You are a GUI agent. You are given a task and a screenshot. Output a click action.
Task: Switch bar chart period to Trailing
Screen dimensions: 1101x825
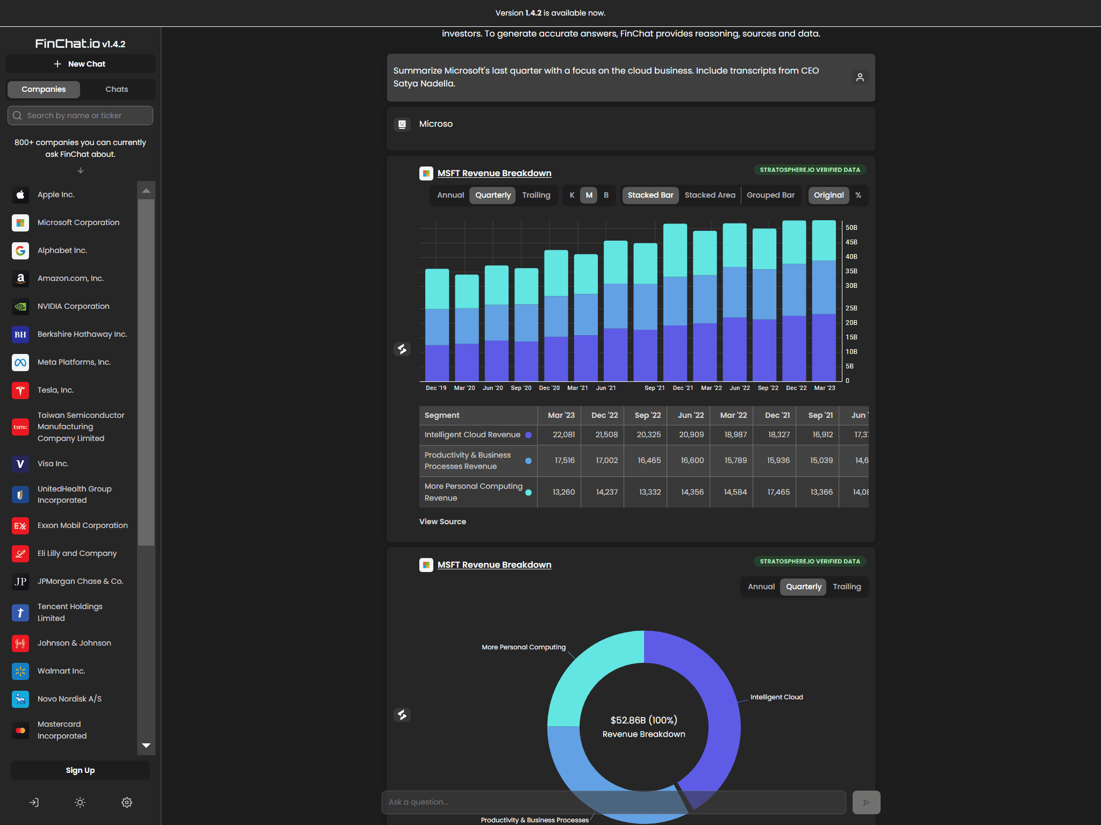536,196
